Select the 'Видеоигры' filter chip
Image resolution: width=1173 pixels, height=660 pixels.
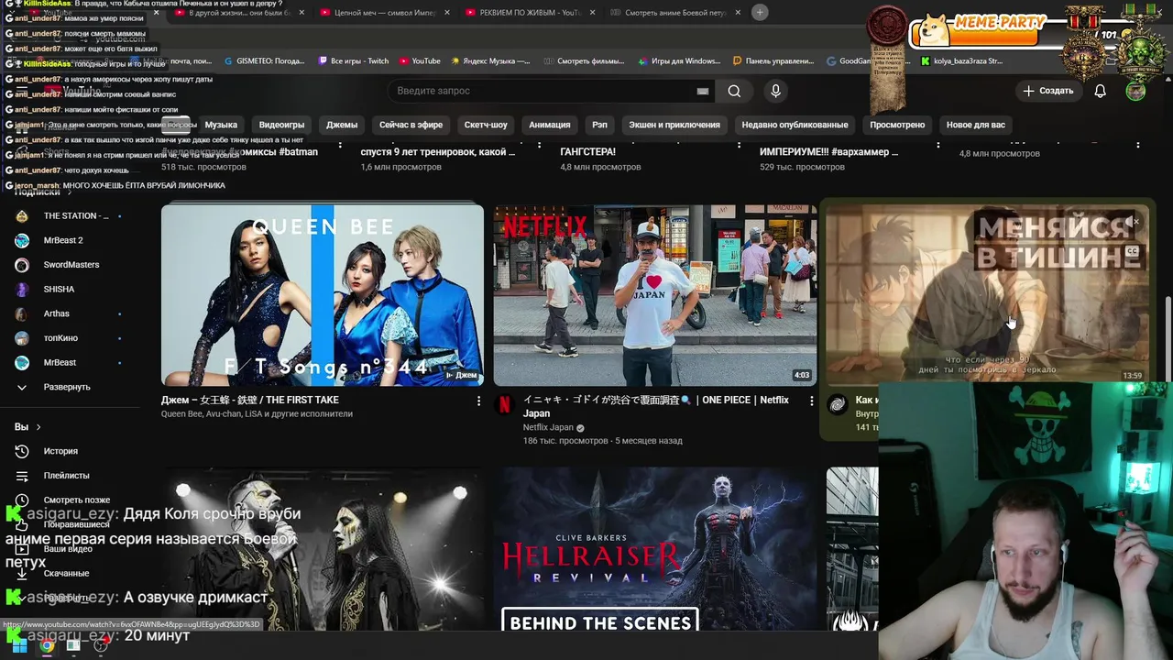coord(281,125)
